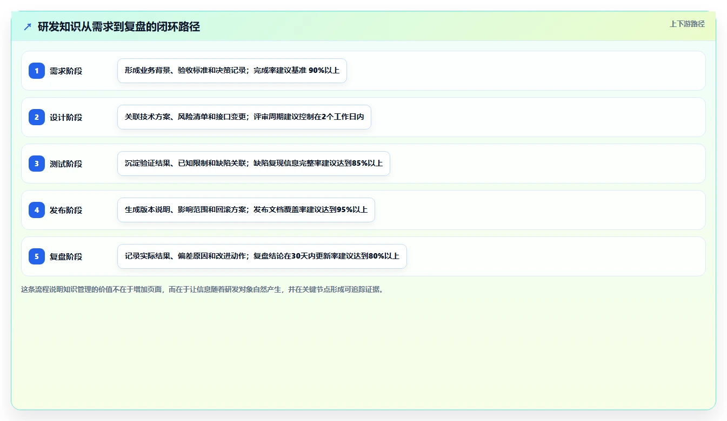This screenshot has width=727, height=421.
Task: Click the footer note starting 这条流程说明知识管理
Action: 203,289
